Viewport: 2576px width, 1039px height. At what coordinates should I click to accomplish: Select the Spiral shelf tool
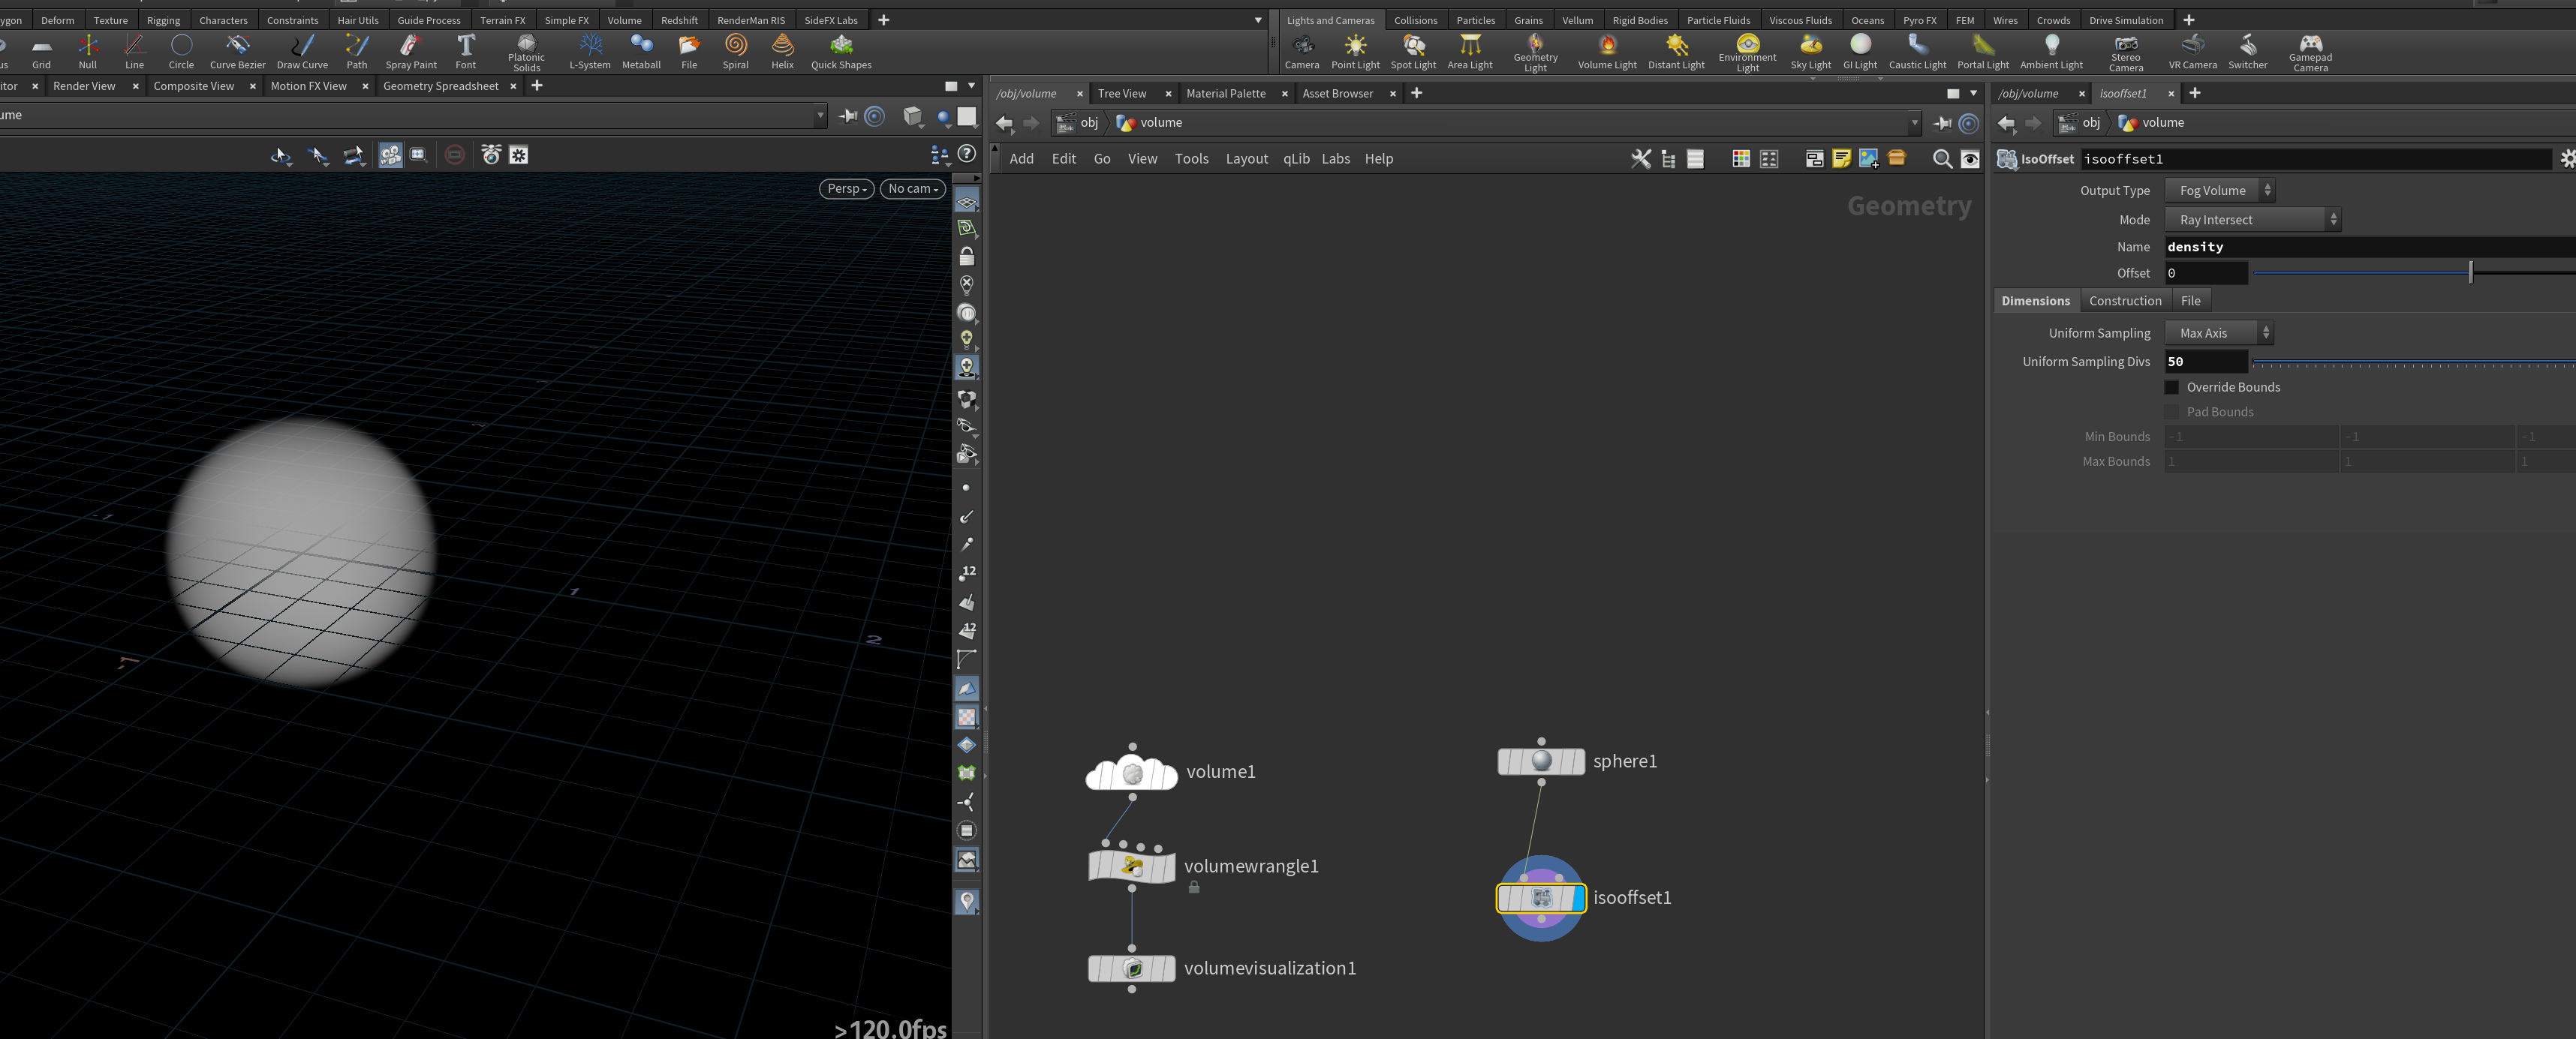tap(735, 52)
